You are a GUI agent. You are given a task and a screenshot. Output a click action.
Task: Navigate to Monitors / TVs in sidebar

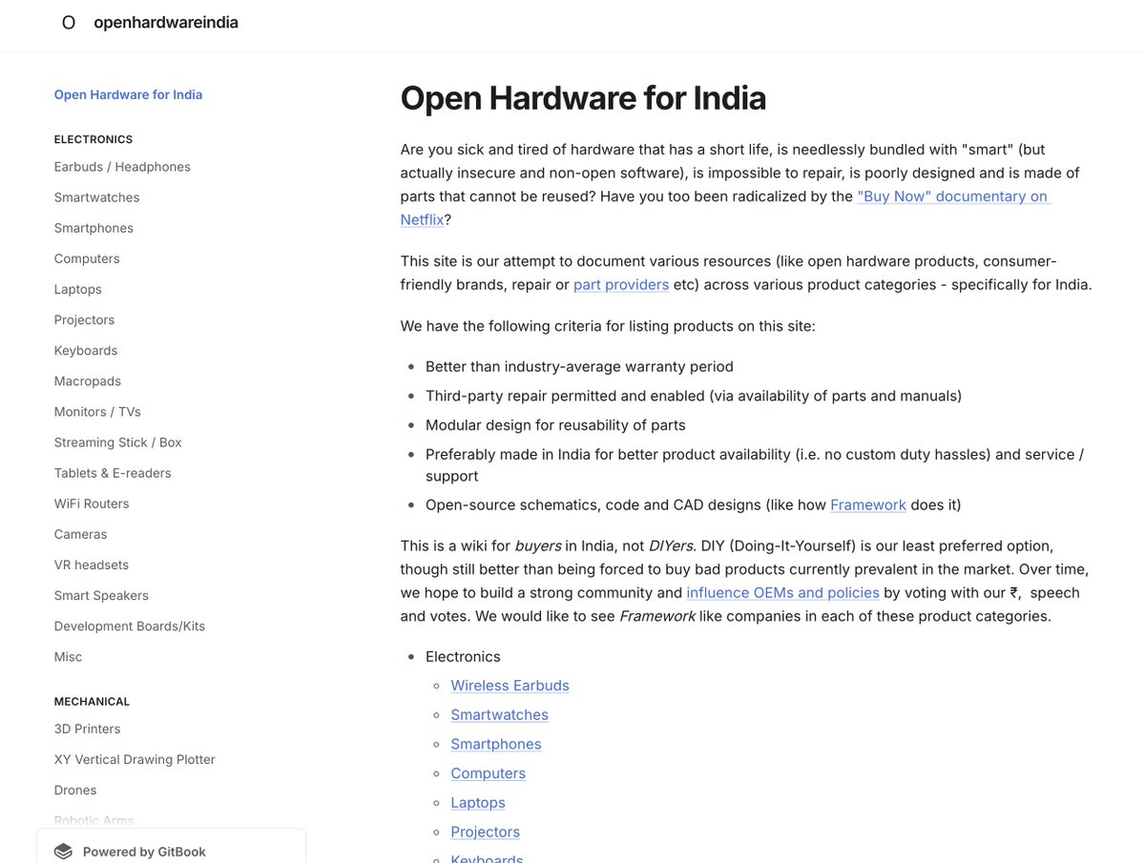point(97,411)
